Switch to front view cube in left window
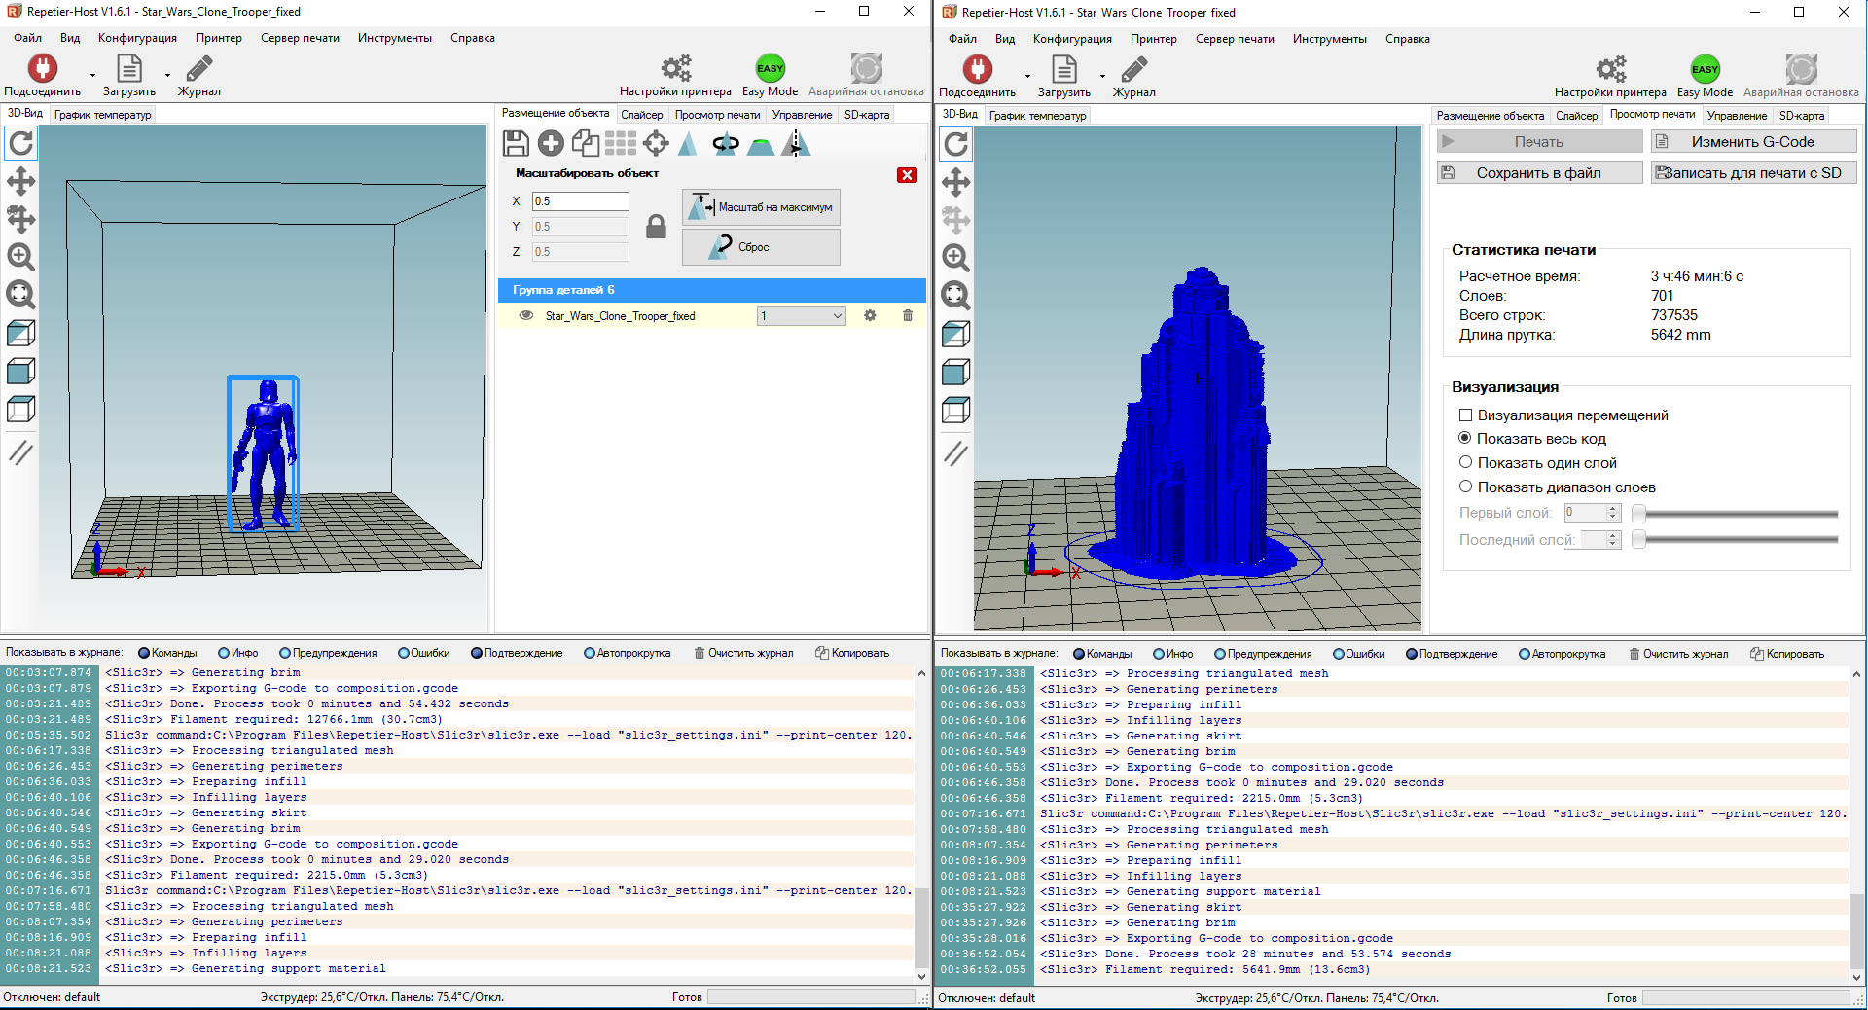The height and width of the screenshot is (1010, 1868). point(21,371)
